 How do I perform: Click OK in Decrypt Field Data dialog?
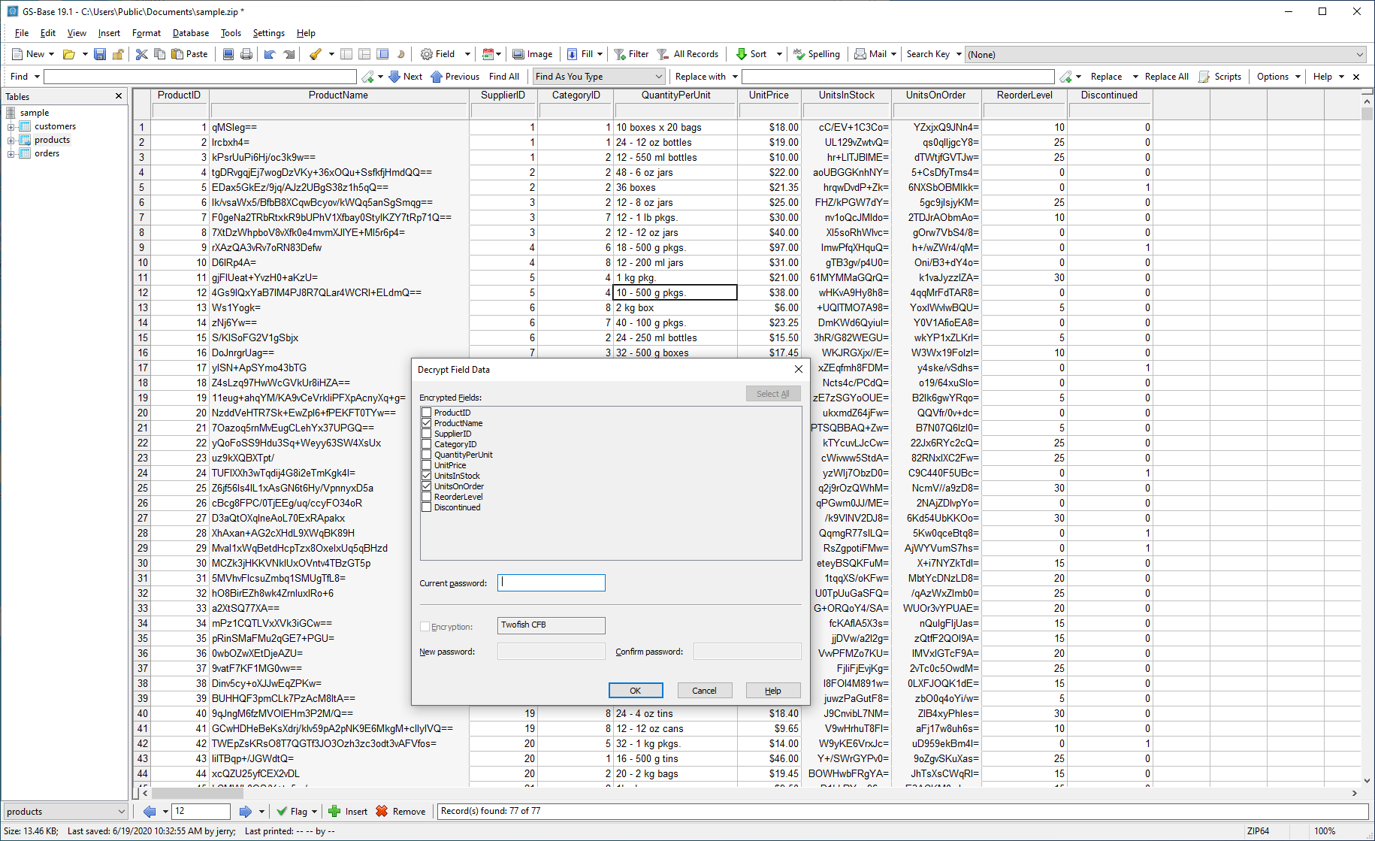[636, 691]
